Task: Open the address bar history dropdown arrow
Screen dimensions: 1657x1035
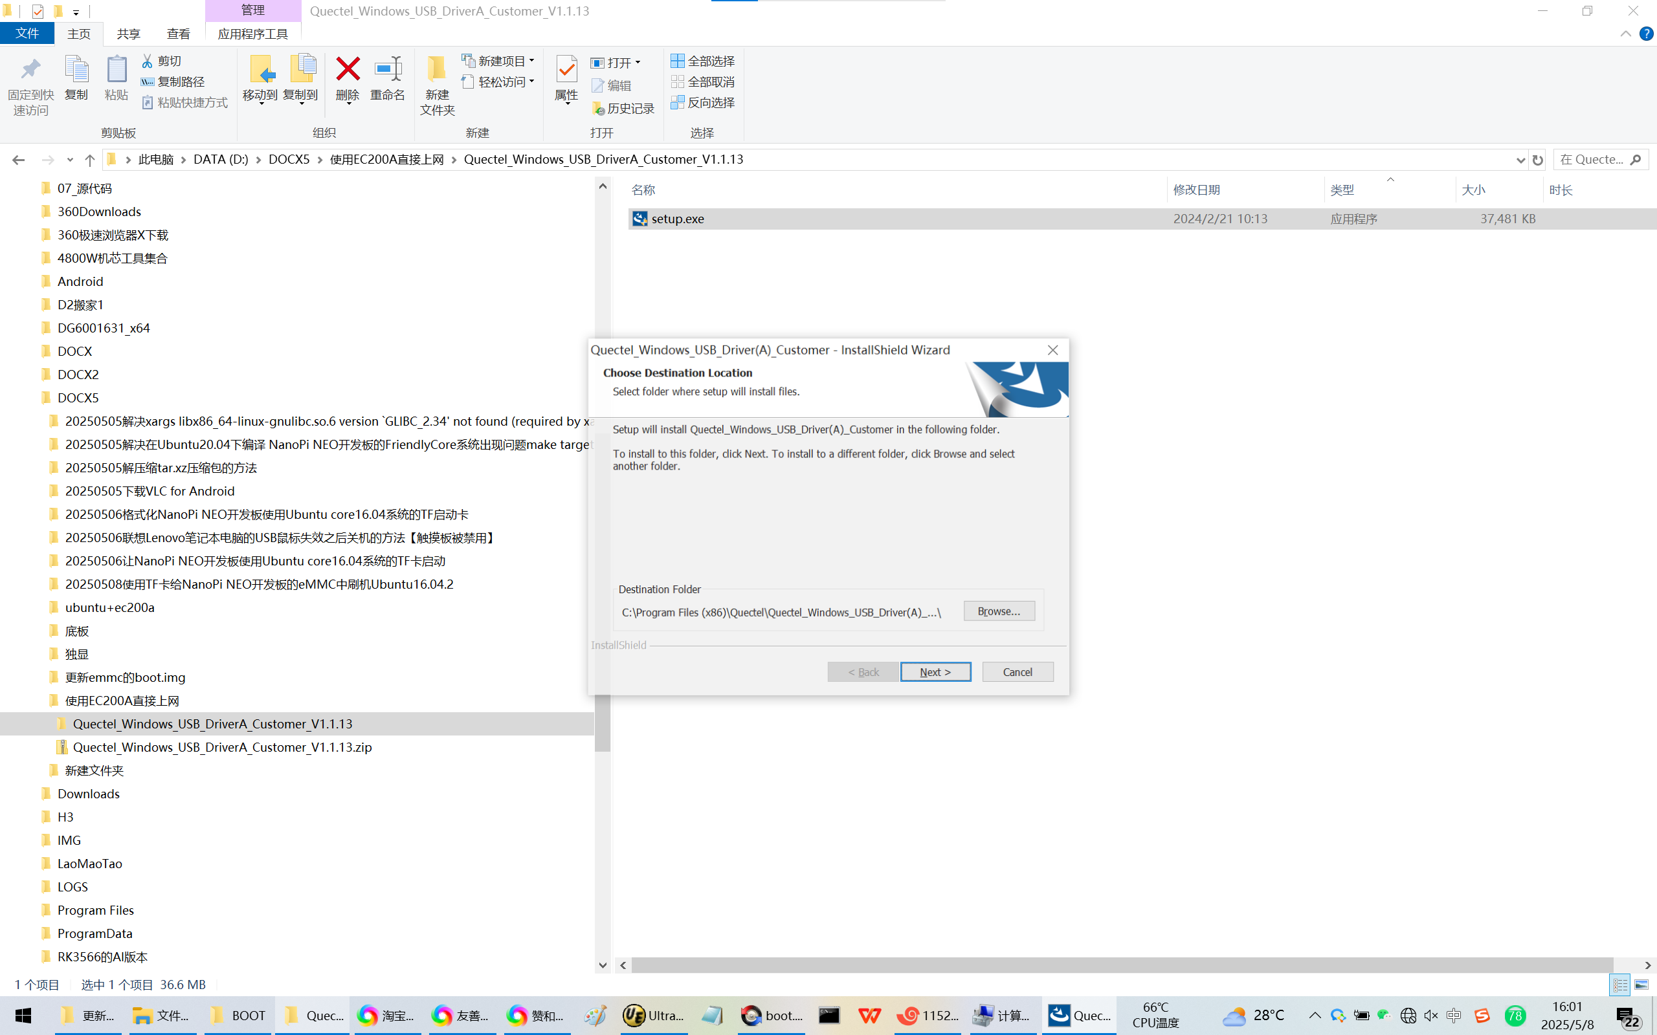Action: (x=1520, y=160)
